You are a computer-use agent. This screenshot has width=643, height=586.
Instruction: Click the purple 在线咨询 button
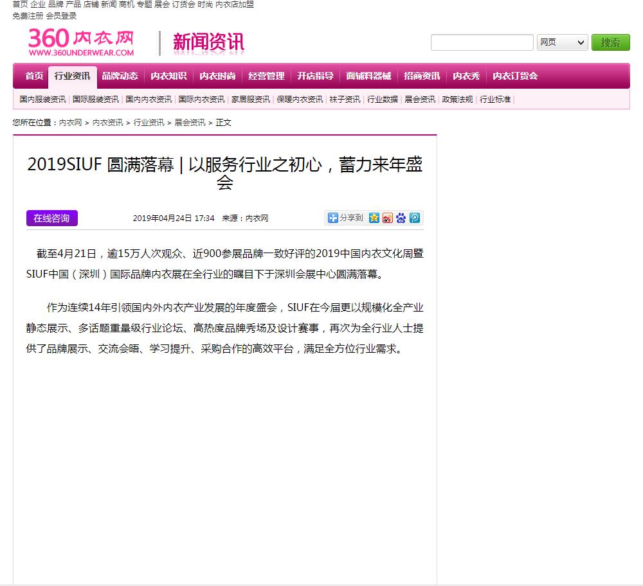coord(51,218)
